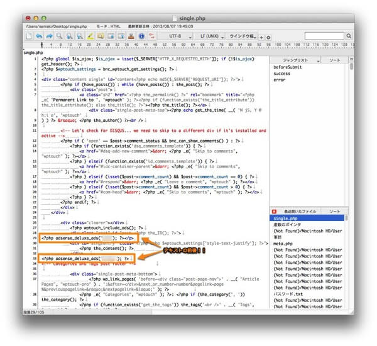Viewport: 377px width, 346px height.
Task: Click the redo arrow icon
Action: tap(49, 36)
